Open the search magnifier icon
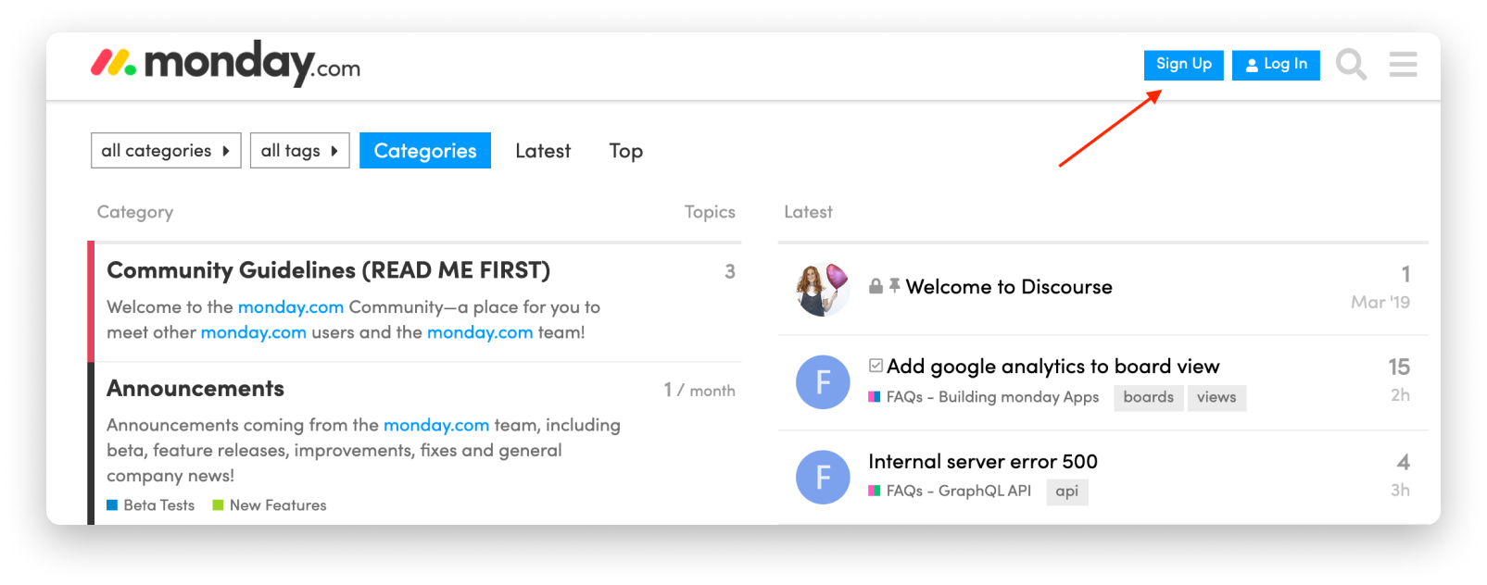 (1351, 65)
